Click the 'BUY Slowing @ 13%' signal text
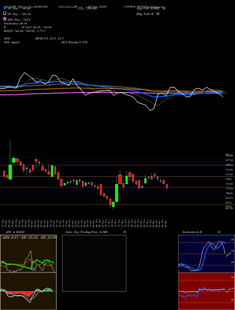Image resolution: width=235 pixels, height=310 pixels. 74,42
